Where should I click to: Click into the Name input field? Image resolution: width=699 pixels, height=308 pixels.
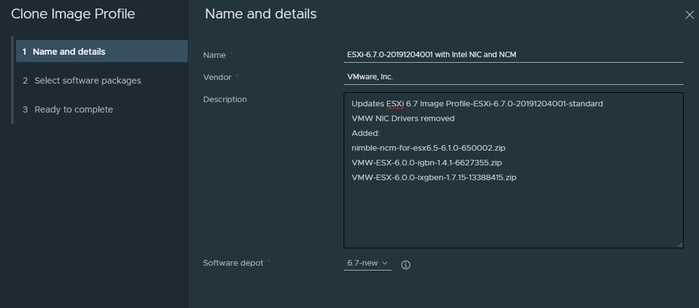point(513,55)
